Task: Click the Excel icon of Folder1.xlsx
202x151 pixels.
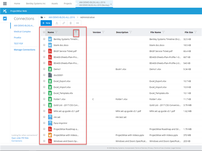Action: pos(50,99)
